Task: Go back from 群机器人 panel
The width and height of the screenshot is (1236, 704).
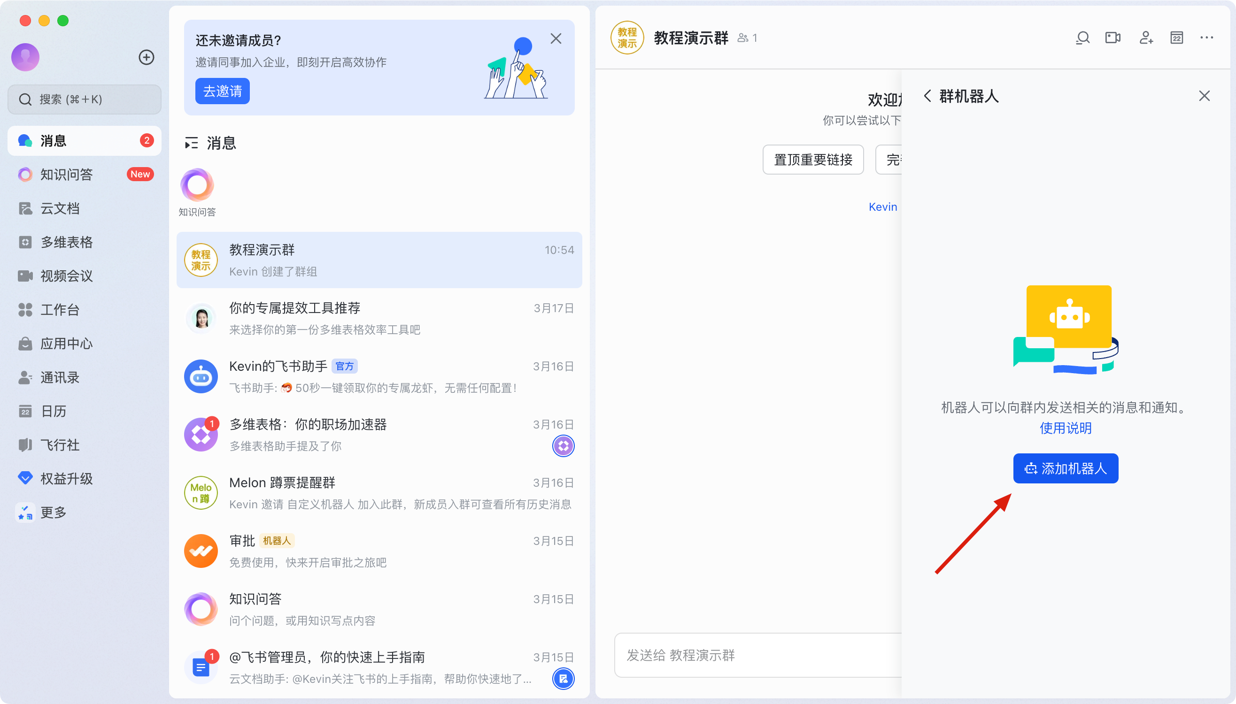Action: click(x=927, y=96)
